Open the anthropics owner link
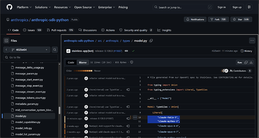Image resolution: width=259 pixels, height=138 pixels. [x=20, y=20]
